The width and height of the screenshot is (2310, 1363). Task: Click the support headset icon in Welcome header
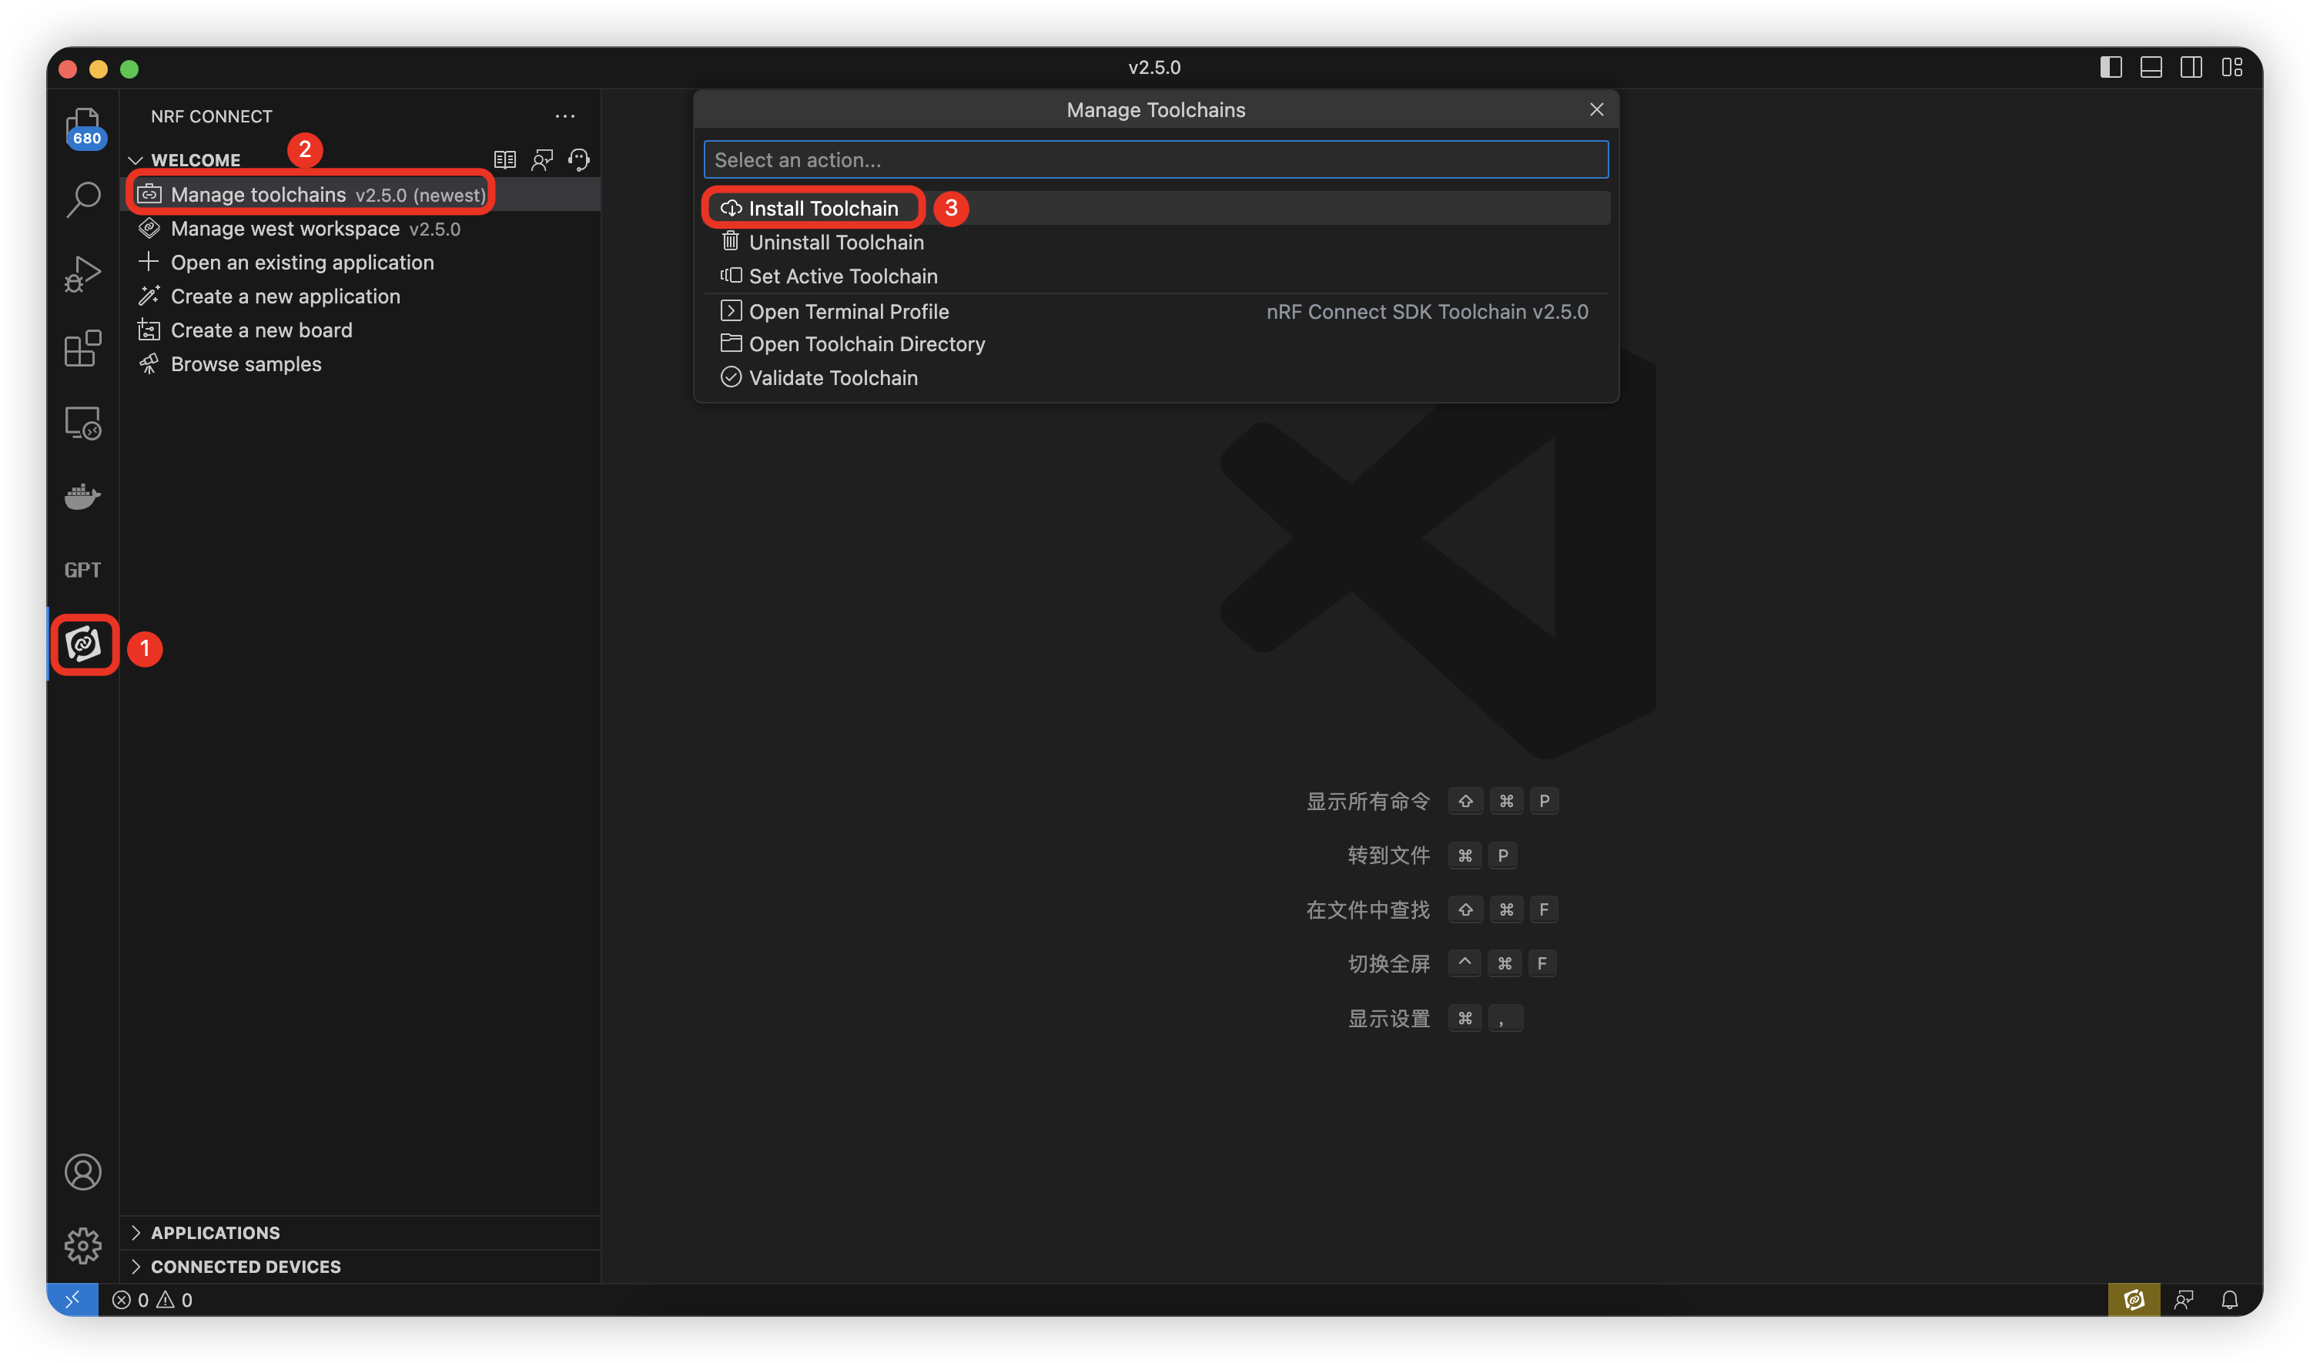tap(579, 160)
